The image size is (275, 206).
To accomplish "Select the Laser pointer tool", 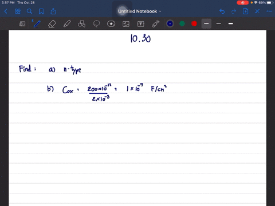I will [x=156, y=24].
